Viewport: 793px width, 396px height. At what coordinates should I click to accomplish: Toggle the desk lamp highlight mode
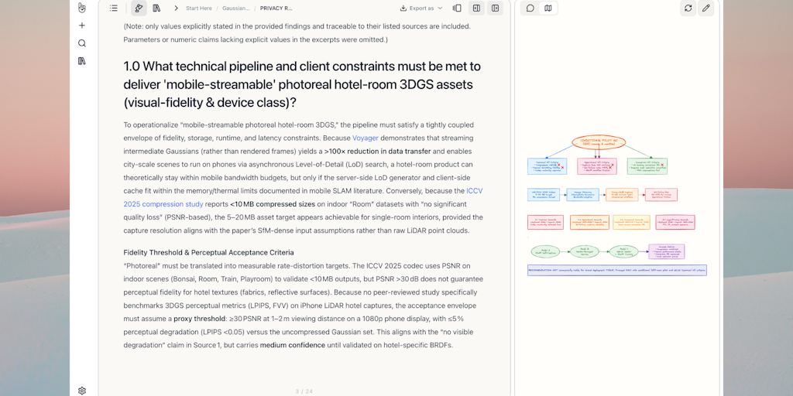pos(139,8)
